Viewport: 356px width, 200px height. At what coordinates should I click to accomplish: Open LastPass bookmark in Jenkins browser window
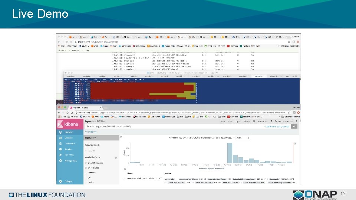[x=232, y=46]
